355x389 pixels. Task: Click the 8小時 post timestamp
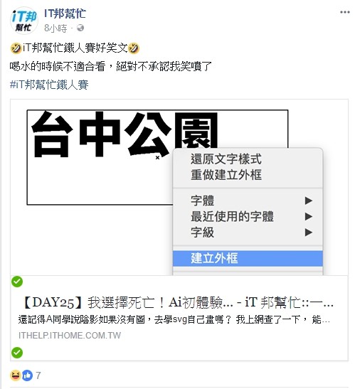point(55,28)
